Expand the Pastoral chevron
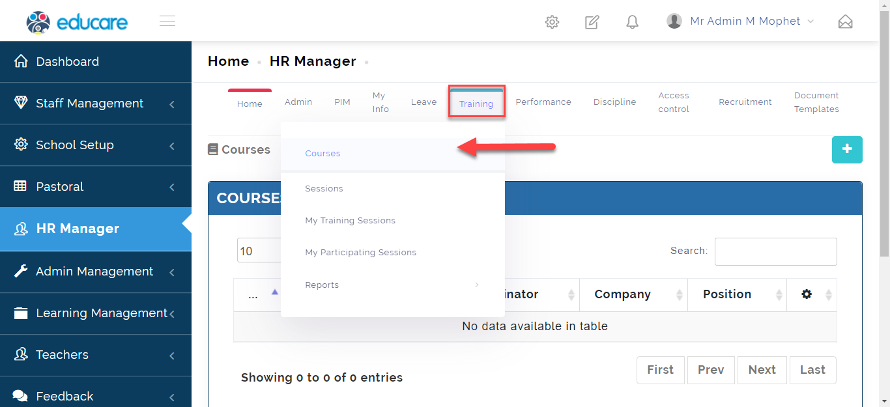 coord(172,187)
